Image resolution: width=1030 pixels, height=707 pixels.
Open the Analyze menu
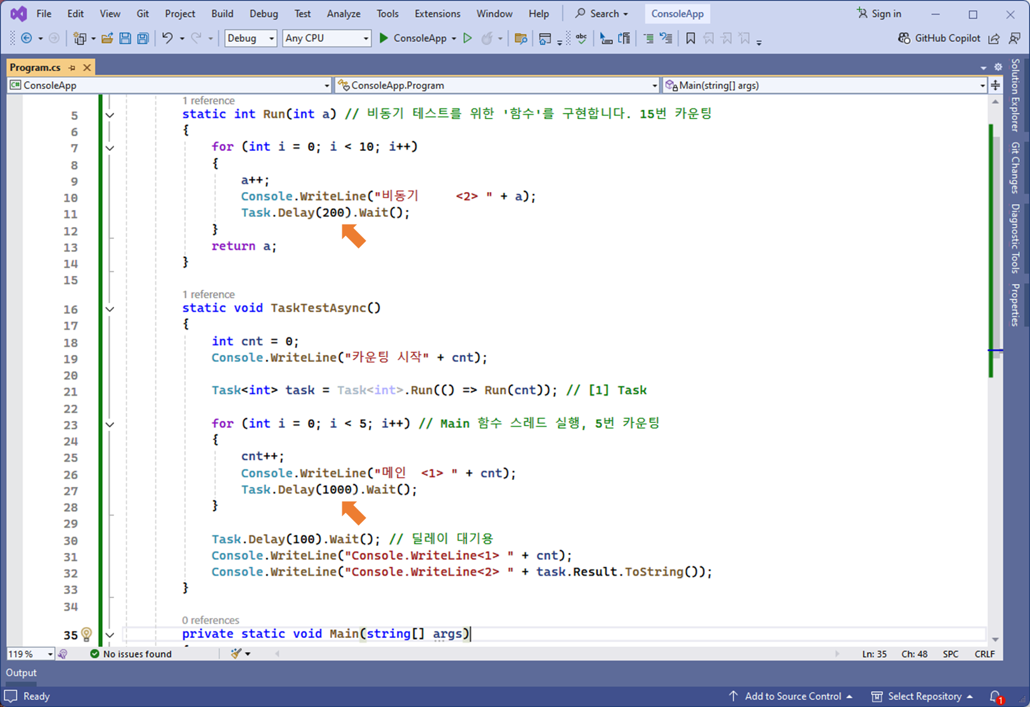coord(344,13)
